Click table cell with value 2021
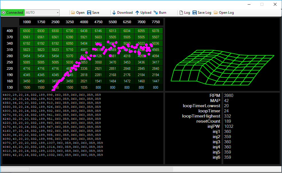Image resolution: width=282 pixels, height=173 pixels. 84,81
